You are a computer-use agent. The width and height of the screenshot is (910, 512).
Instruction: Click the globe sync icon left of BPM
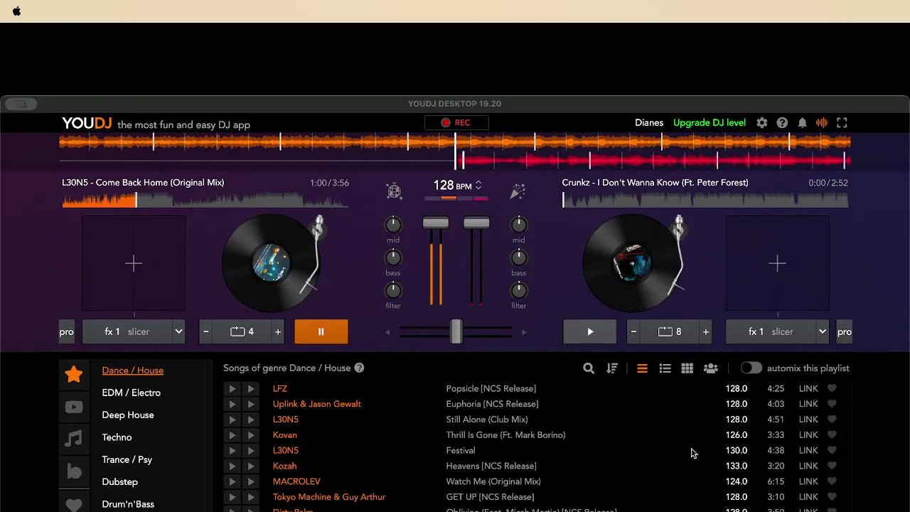click(x=394, y=191)
